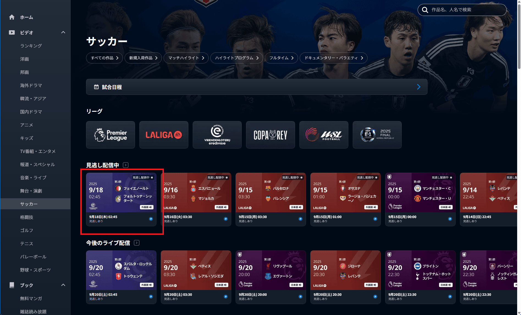521x315 pixels.
Task: Open the マッチハイライト filter chip
Action: (186, 58)
